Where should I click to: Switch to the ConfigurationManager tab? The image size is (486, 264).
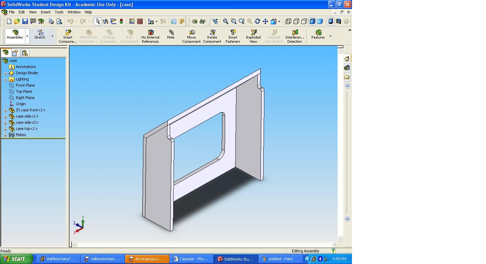point(24,53)
